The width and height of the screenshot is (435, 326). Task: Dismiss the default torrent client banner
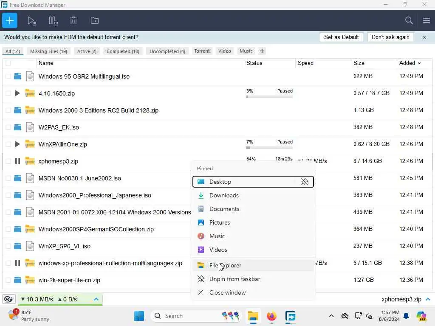424,37
